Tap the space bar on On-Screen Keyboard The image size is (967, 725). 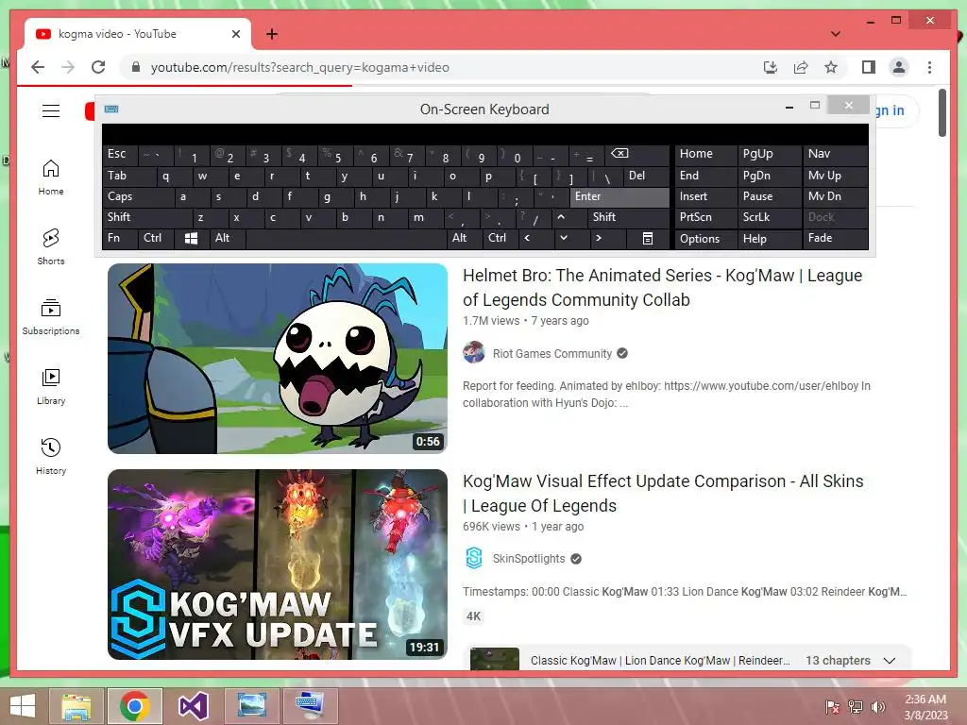pos(346,238)
